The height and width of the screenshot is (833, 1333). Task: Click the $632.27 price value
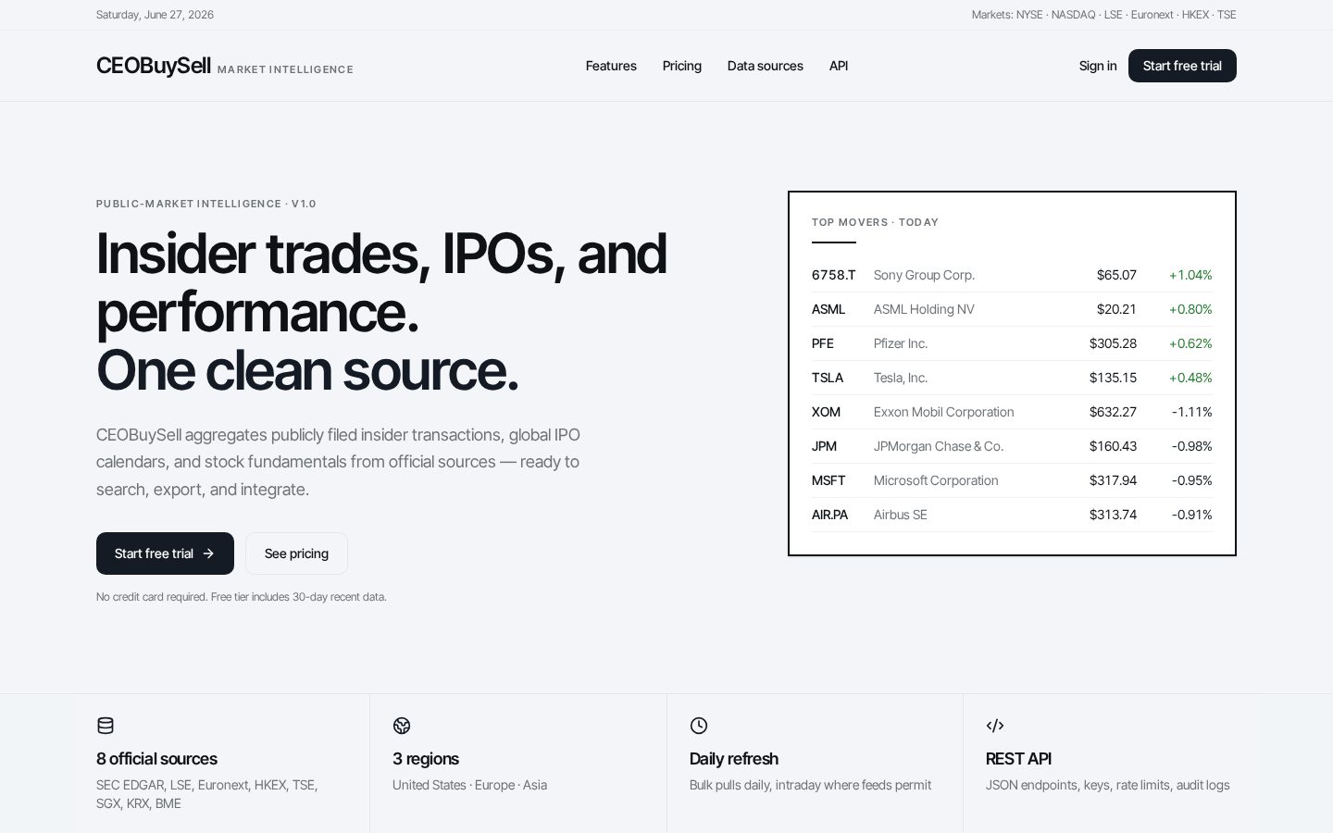point(1113,412)
